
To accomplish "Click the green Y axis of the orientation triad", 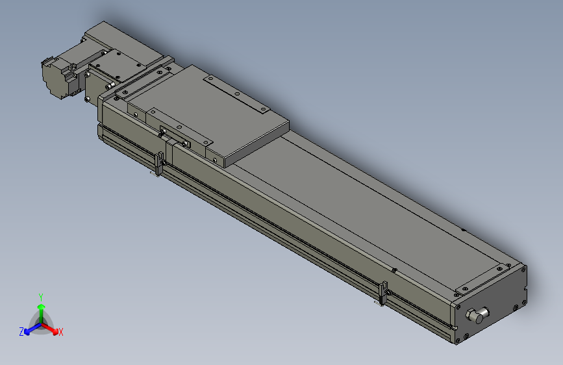I will click(42, 314).
